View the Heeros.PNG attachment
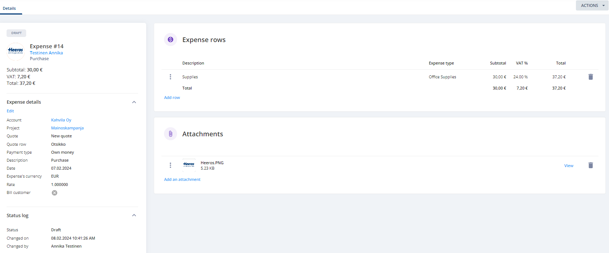 pyautogui.click(x=569, y=166)
